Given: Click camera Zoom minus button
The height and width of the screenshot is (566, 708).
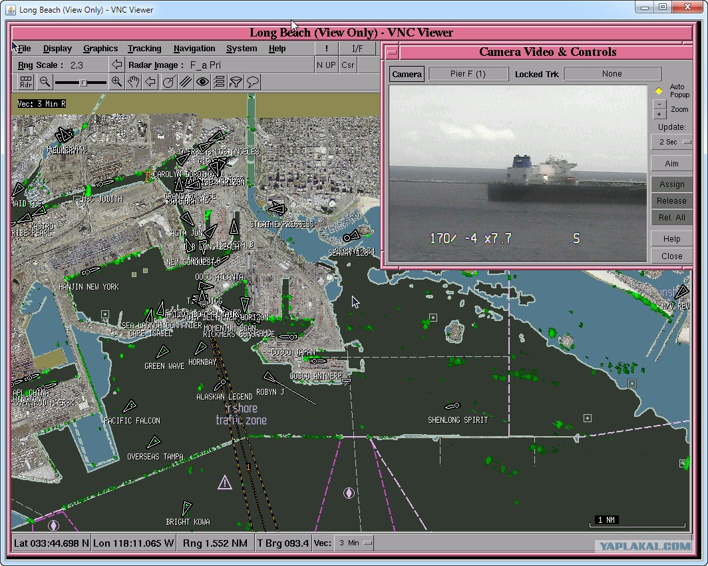Looking at the screenshot, I should point(659,104).
